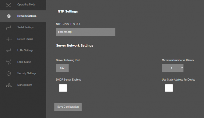Click the Management hierarchy icon
Viewport: 204px width, 118px height.
(x=9, y=85)
